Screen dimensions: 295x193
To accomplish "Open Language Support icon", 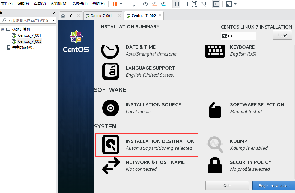I will tap(111, 71).
